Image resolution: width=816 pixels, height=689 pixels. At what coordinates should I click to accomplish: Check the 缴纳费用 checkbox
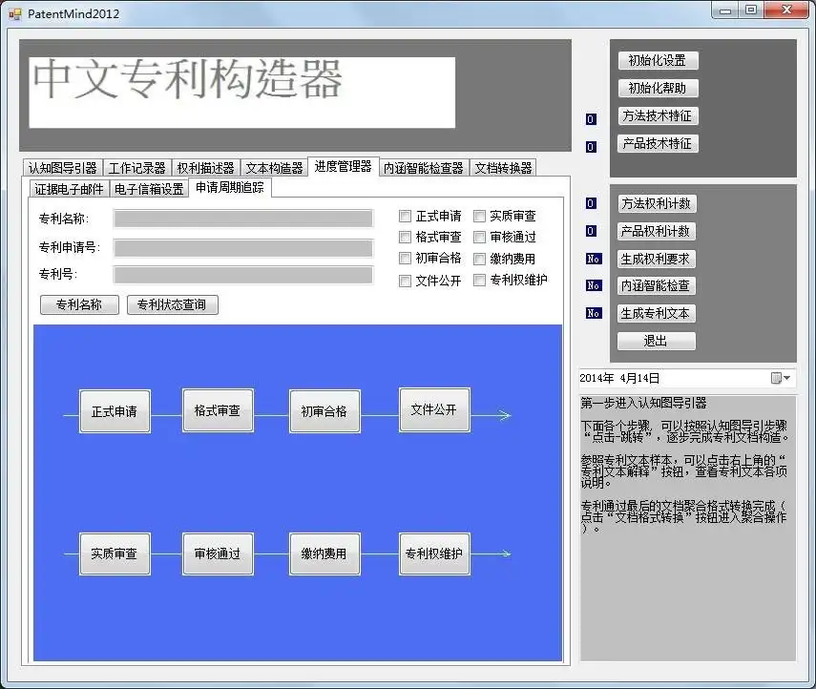click(x=479, y=259)
